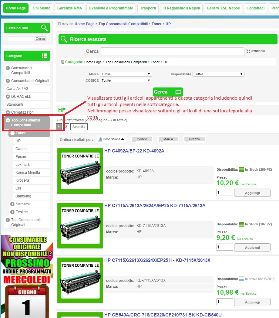
Task: Remove the Categoria filter with the X box
Action: [x=63, y=62]
